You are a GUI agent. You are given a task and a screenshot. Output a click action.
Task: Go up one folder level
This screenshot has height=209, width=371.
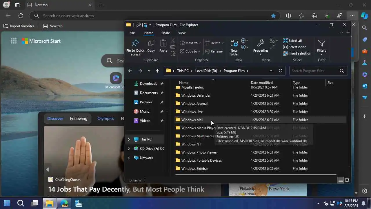point(157,71)
